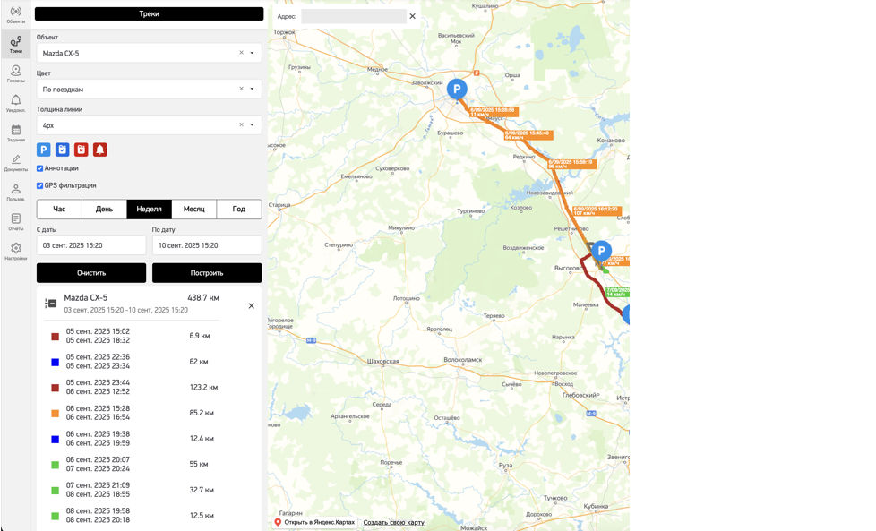Uncheck the Аннотации checkbox
The height and width of the screenshot is (531, 876).
point(39,168)
